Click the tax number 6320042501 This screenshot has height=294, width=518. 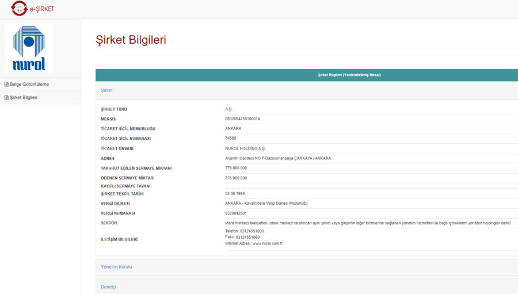tap(236, 213)
